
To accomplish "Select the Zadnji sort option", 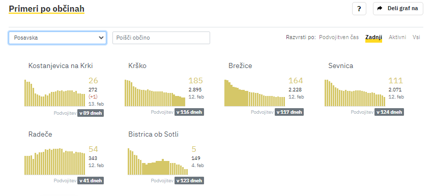I will coord(373,37).
